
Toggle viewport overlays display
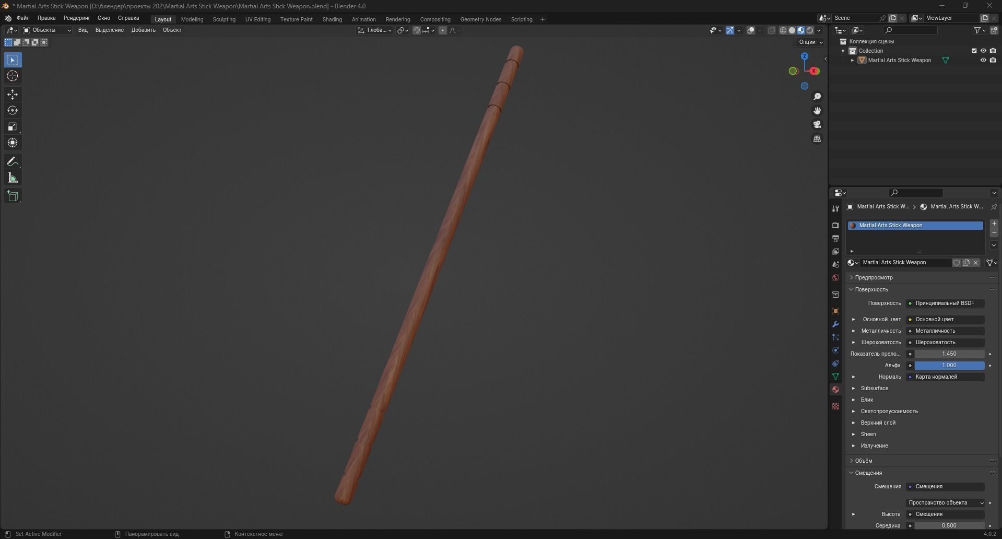coord(751,30)
